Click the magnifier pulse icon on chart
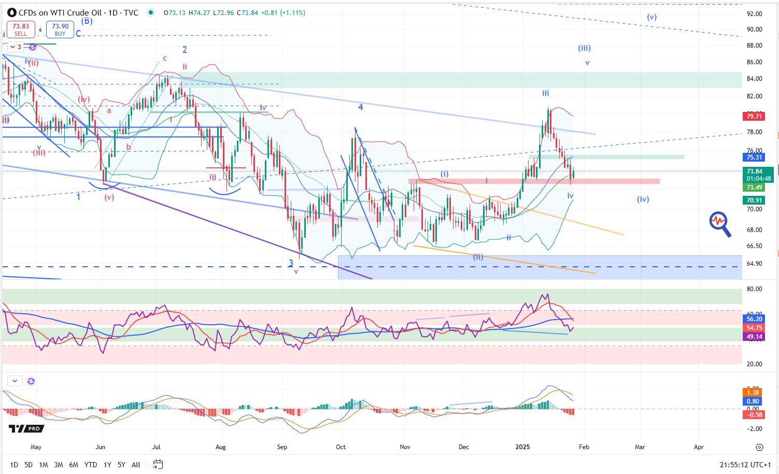The image size is (779, 474). (x=720, y=224)
